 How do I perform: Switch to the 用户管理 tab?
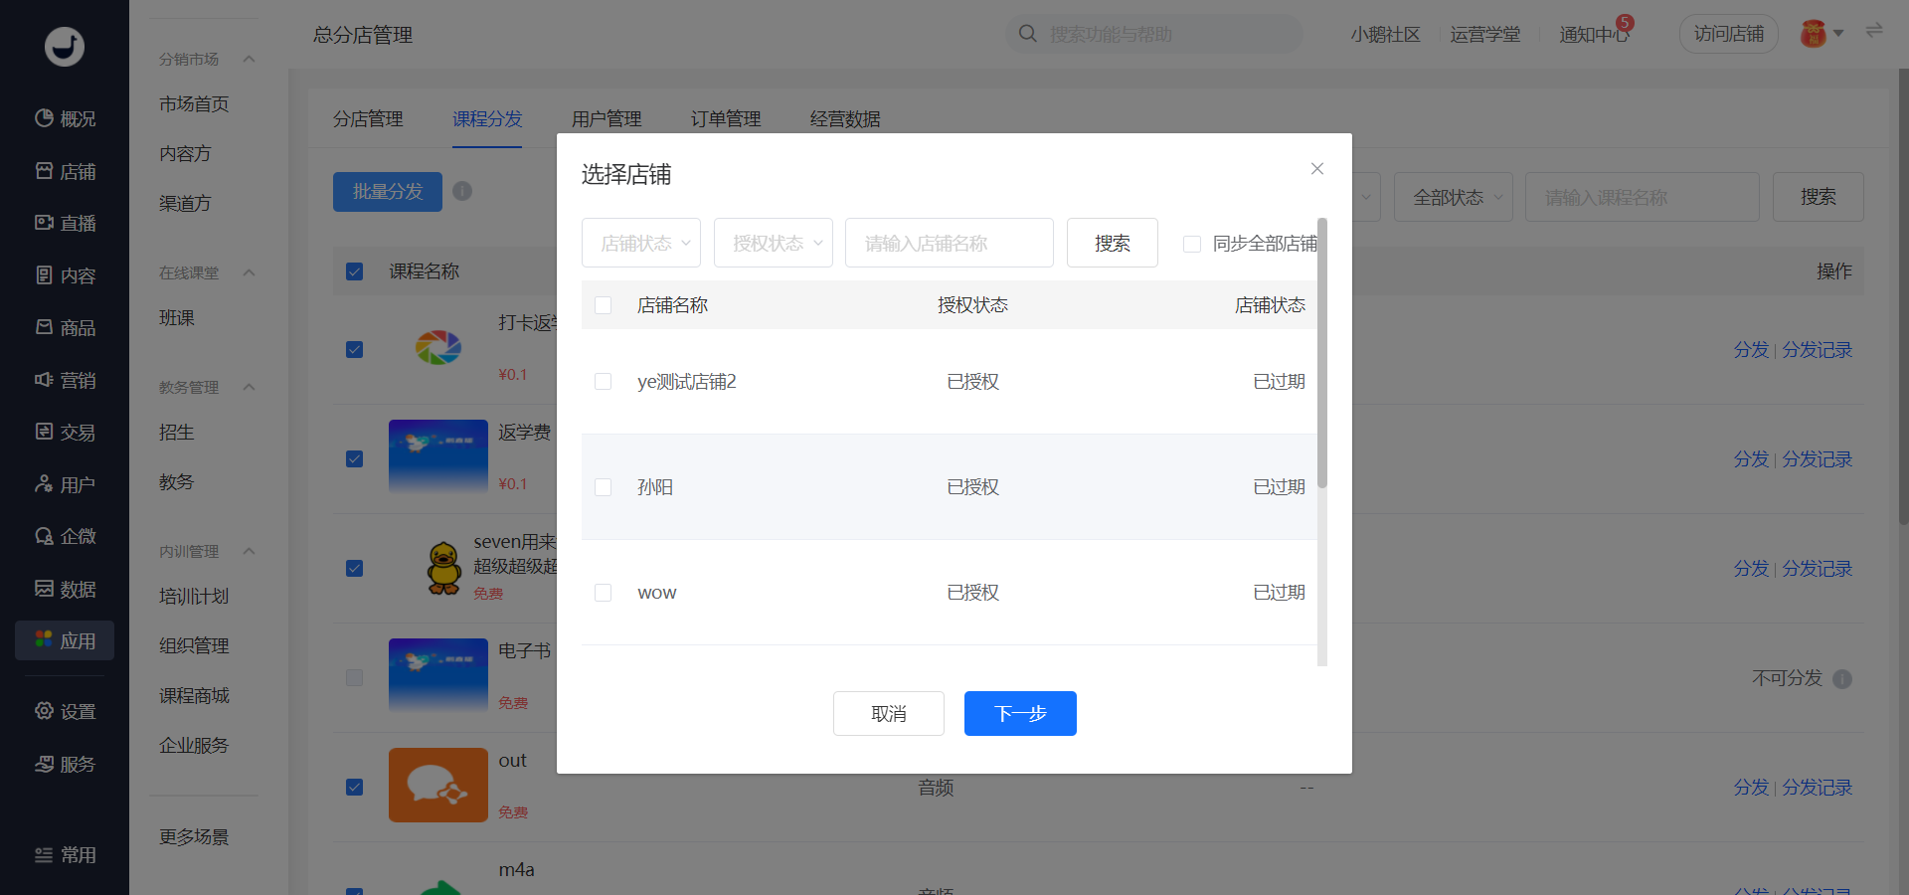point(607,119)
